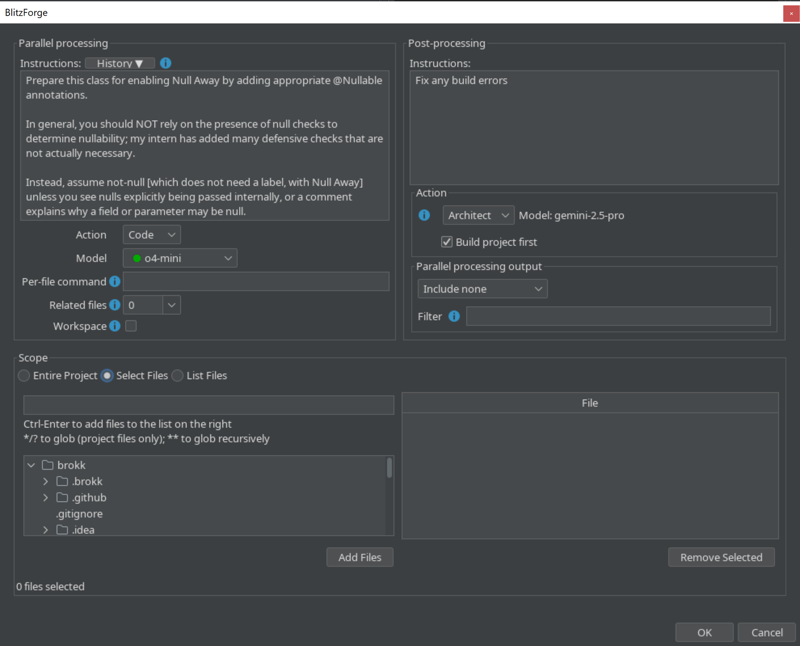Screen dimensions: 800x646
Task: Click Workspace info icon
Action: 115,326
